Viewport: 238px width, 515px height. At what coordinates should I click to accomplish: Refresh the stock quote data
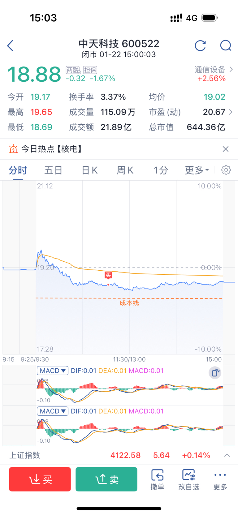click(x=200, y=46)
